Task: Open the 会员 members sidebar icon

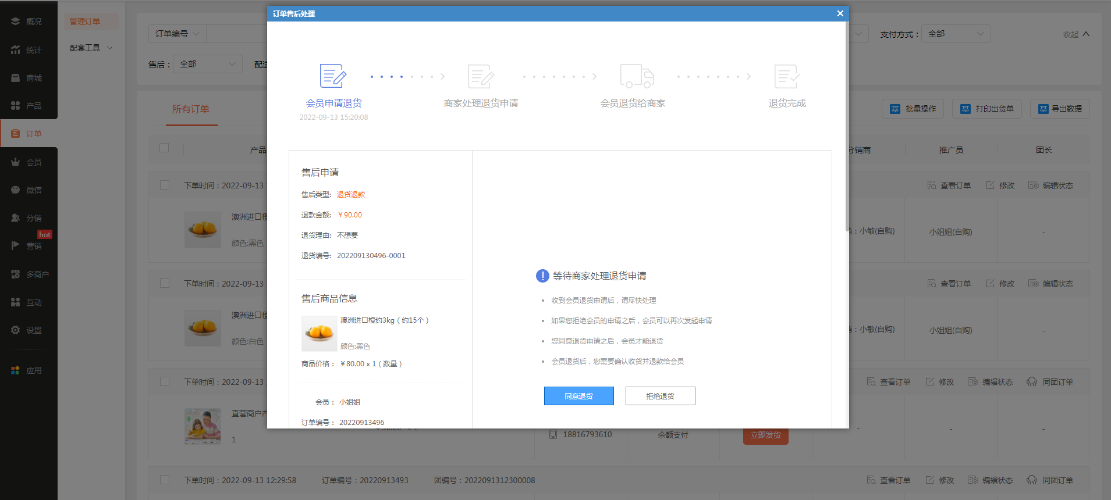Action: 16,162
